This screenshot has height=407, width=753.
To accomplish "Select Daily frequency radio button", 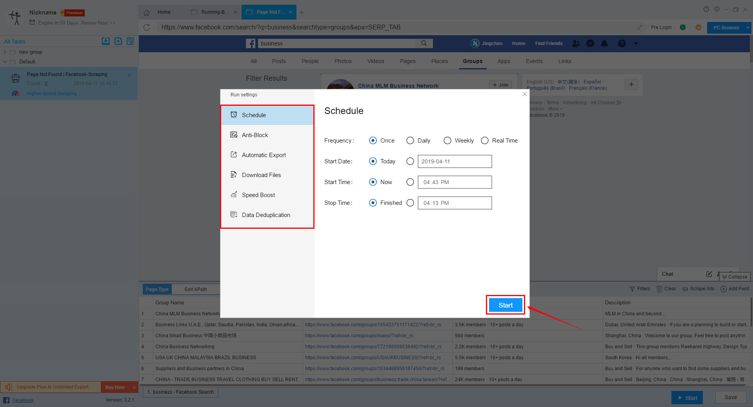I will point(410,141).
